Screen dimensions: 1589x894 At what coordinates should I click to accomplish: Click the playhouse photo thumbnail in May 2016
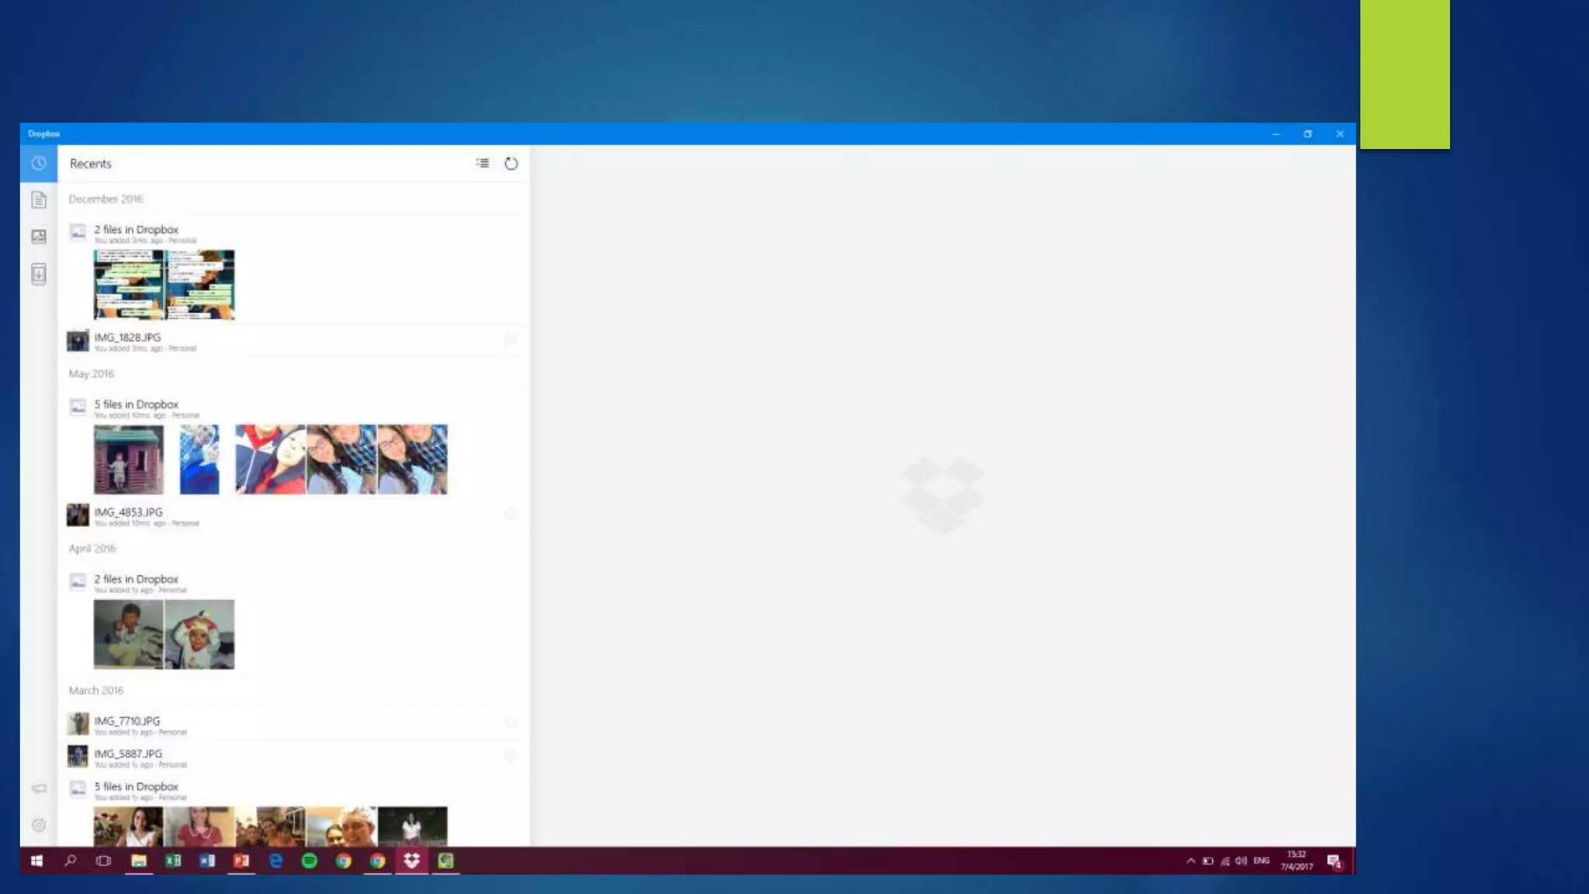[129, 459]
